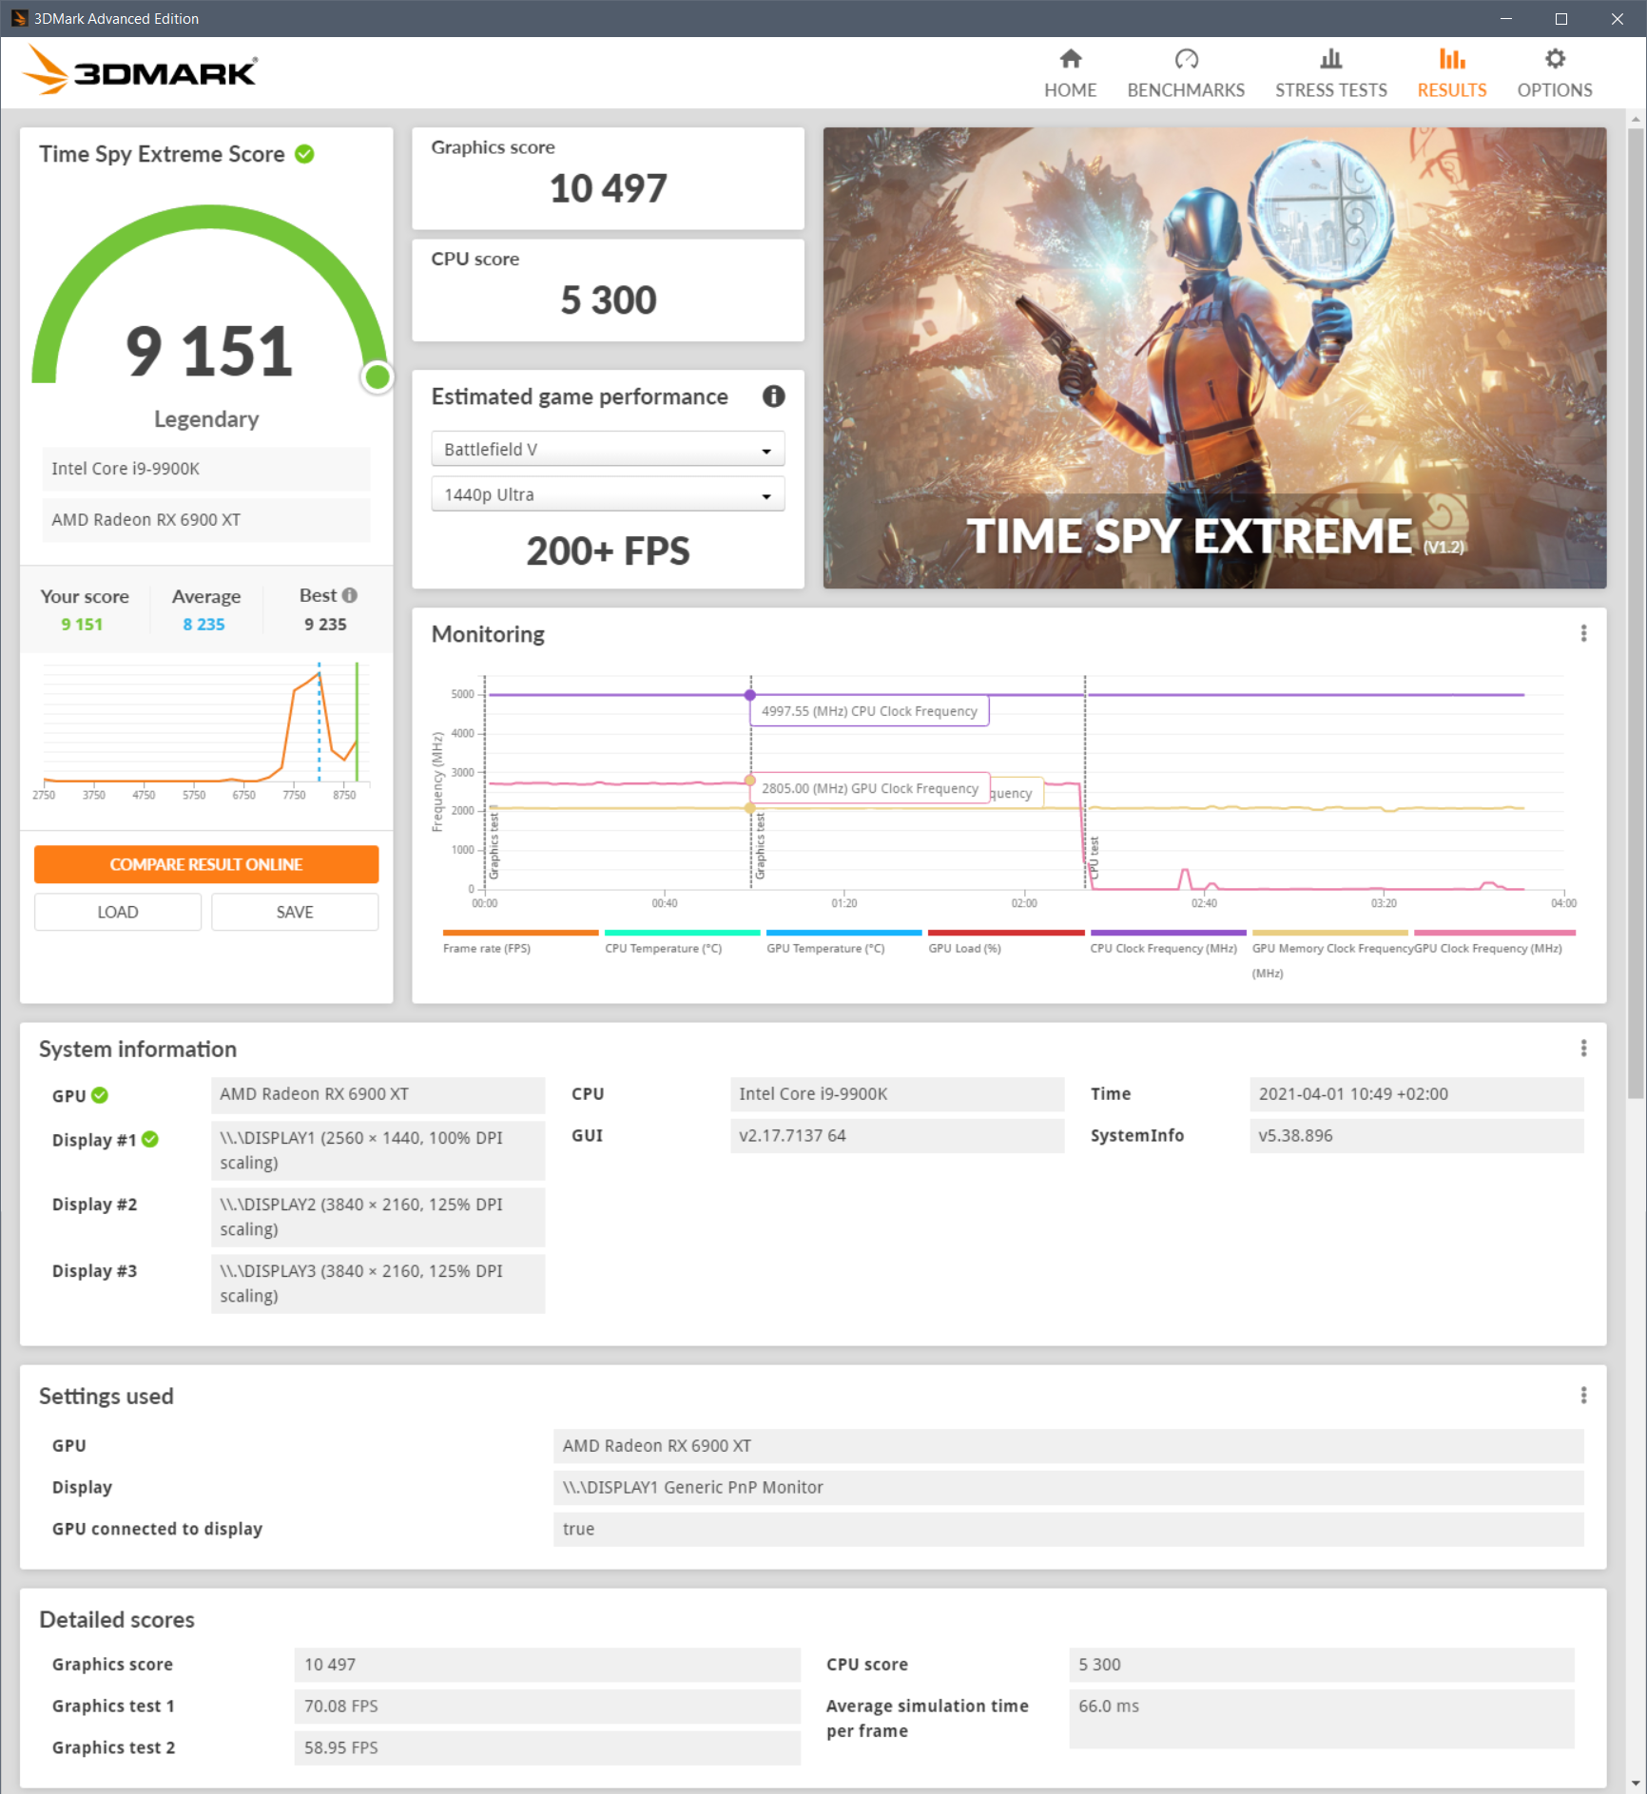
Task: Click the Best score 9 235
Action: [325, 625]
